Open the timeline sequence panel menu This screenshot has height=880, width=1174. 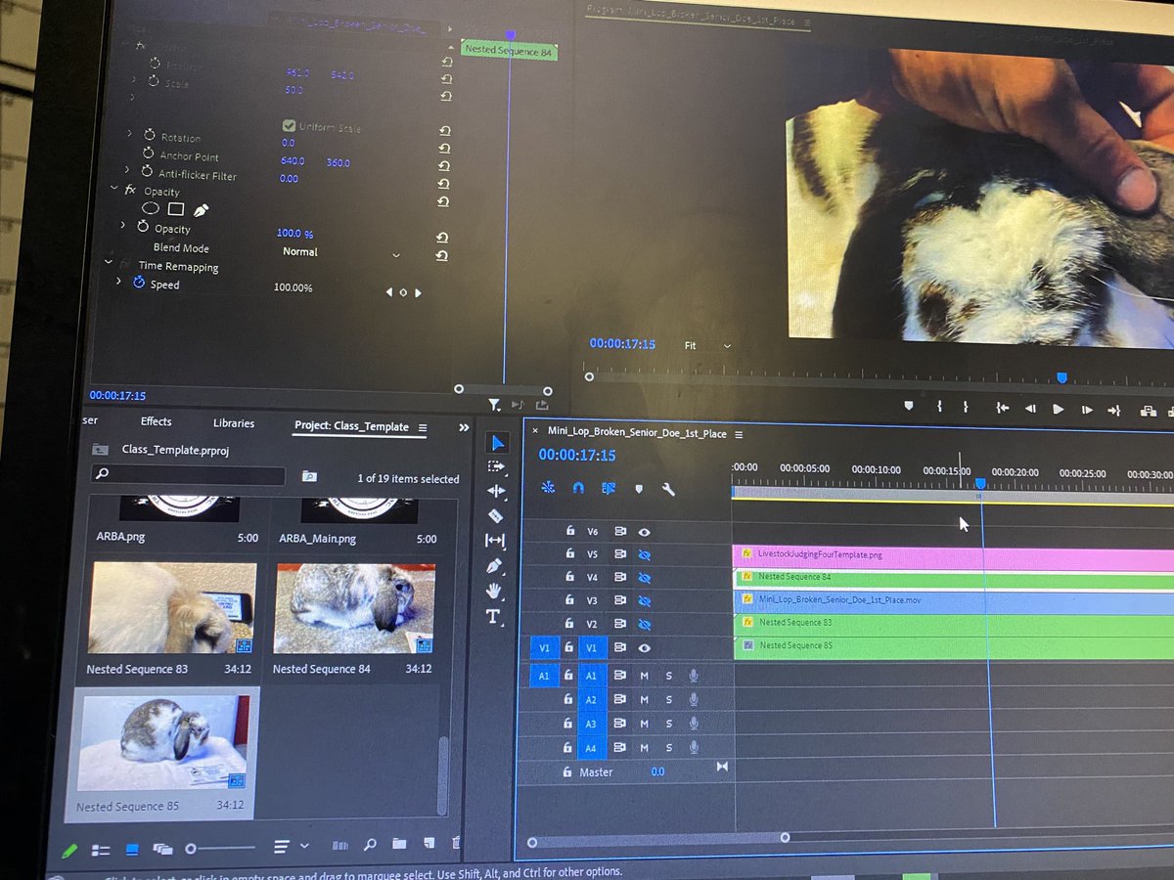739,434
